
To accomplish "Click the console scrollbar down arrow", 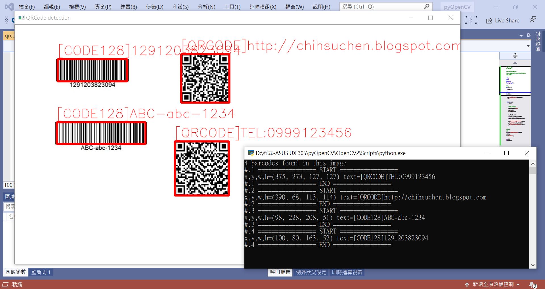I will pyautogui.click(x=533, y=265).
